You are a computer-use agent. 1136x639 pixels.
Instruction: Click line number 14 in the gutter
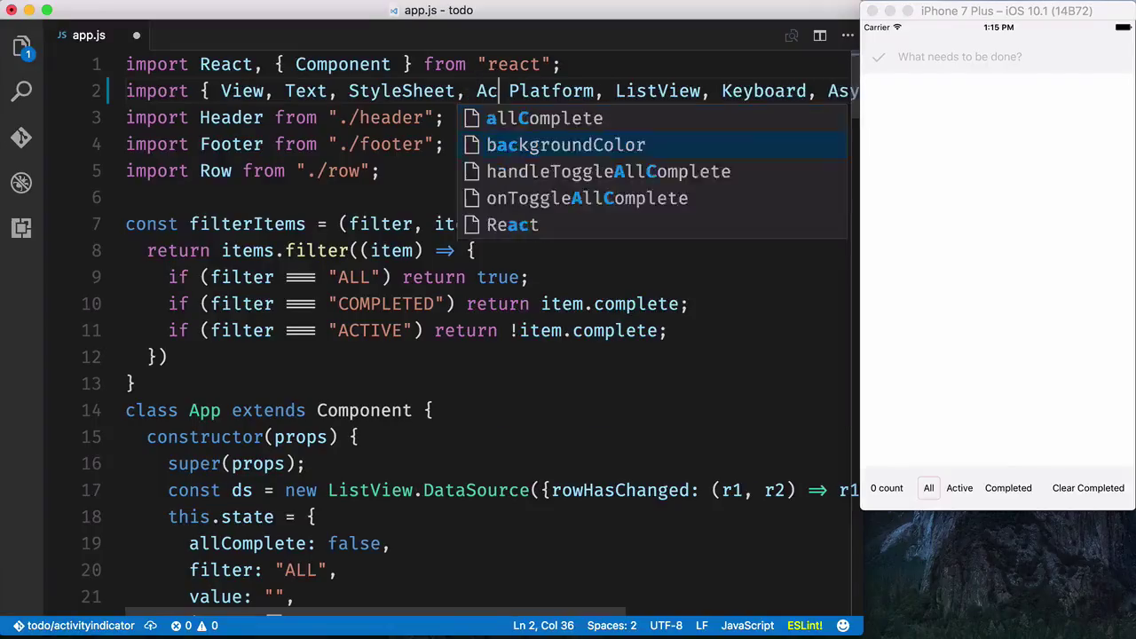(x=91, y=410)
